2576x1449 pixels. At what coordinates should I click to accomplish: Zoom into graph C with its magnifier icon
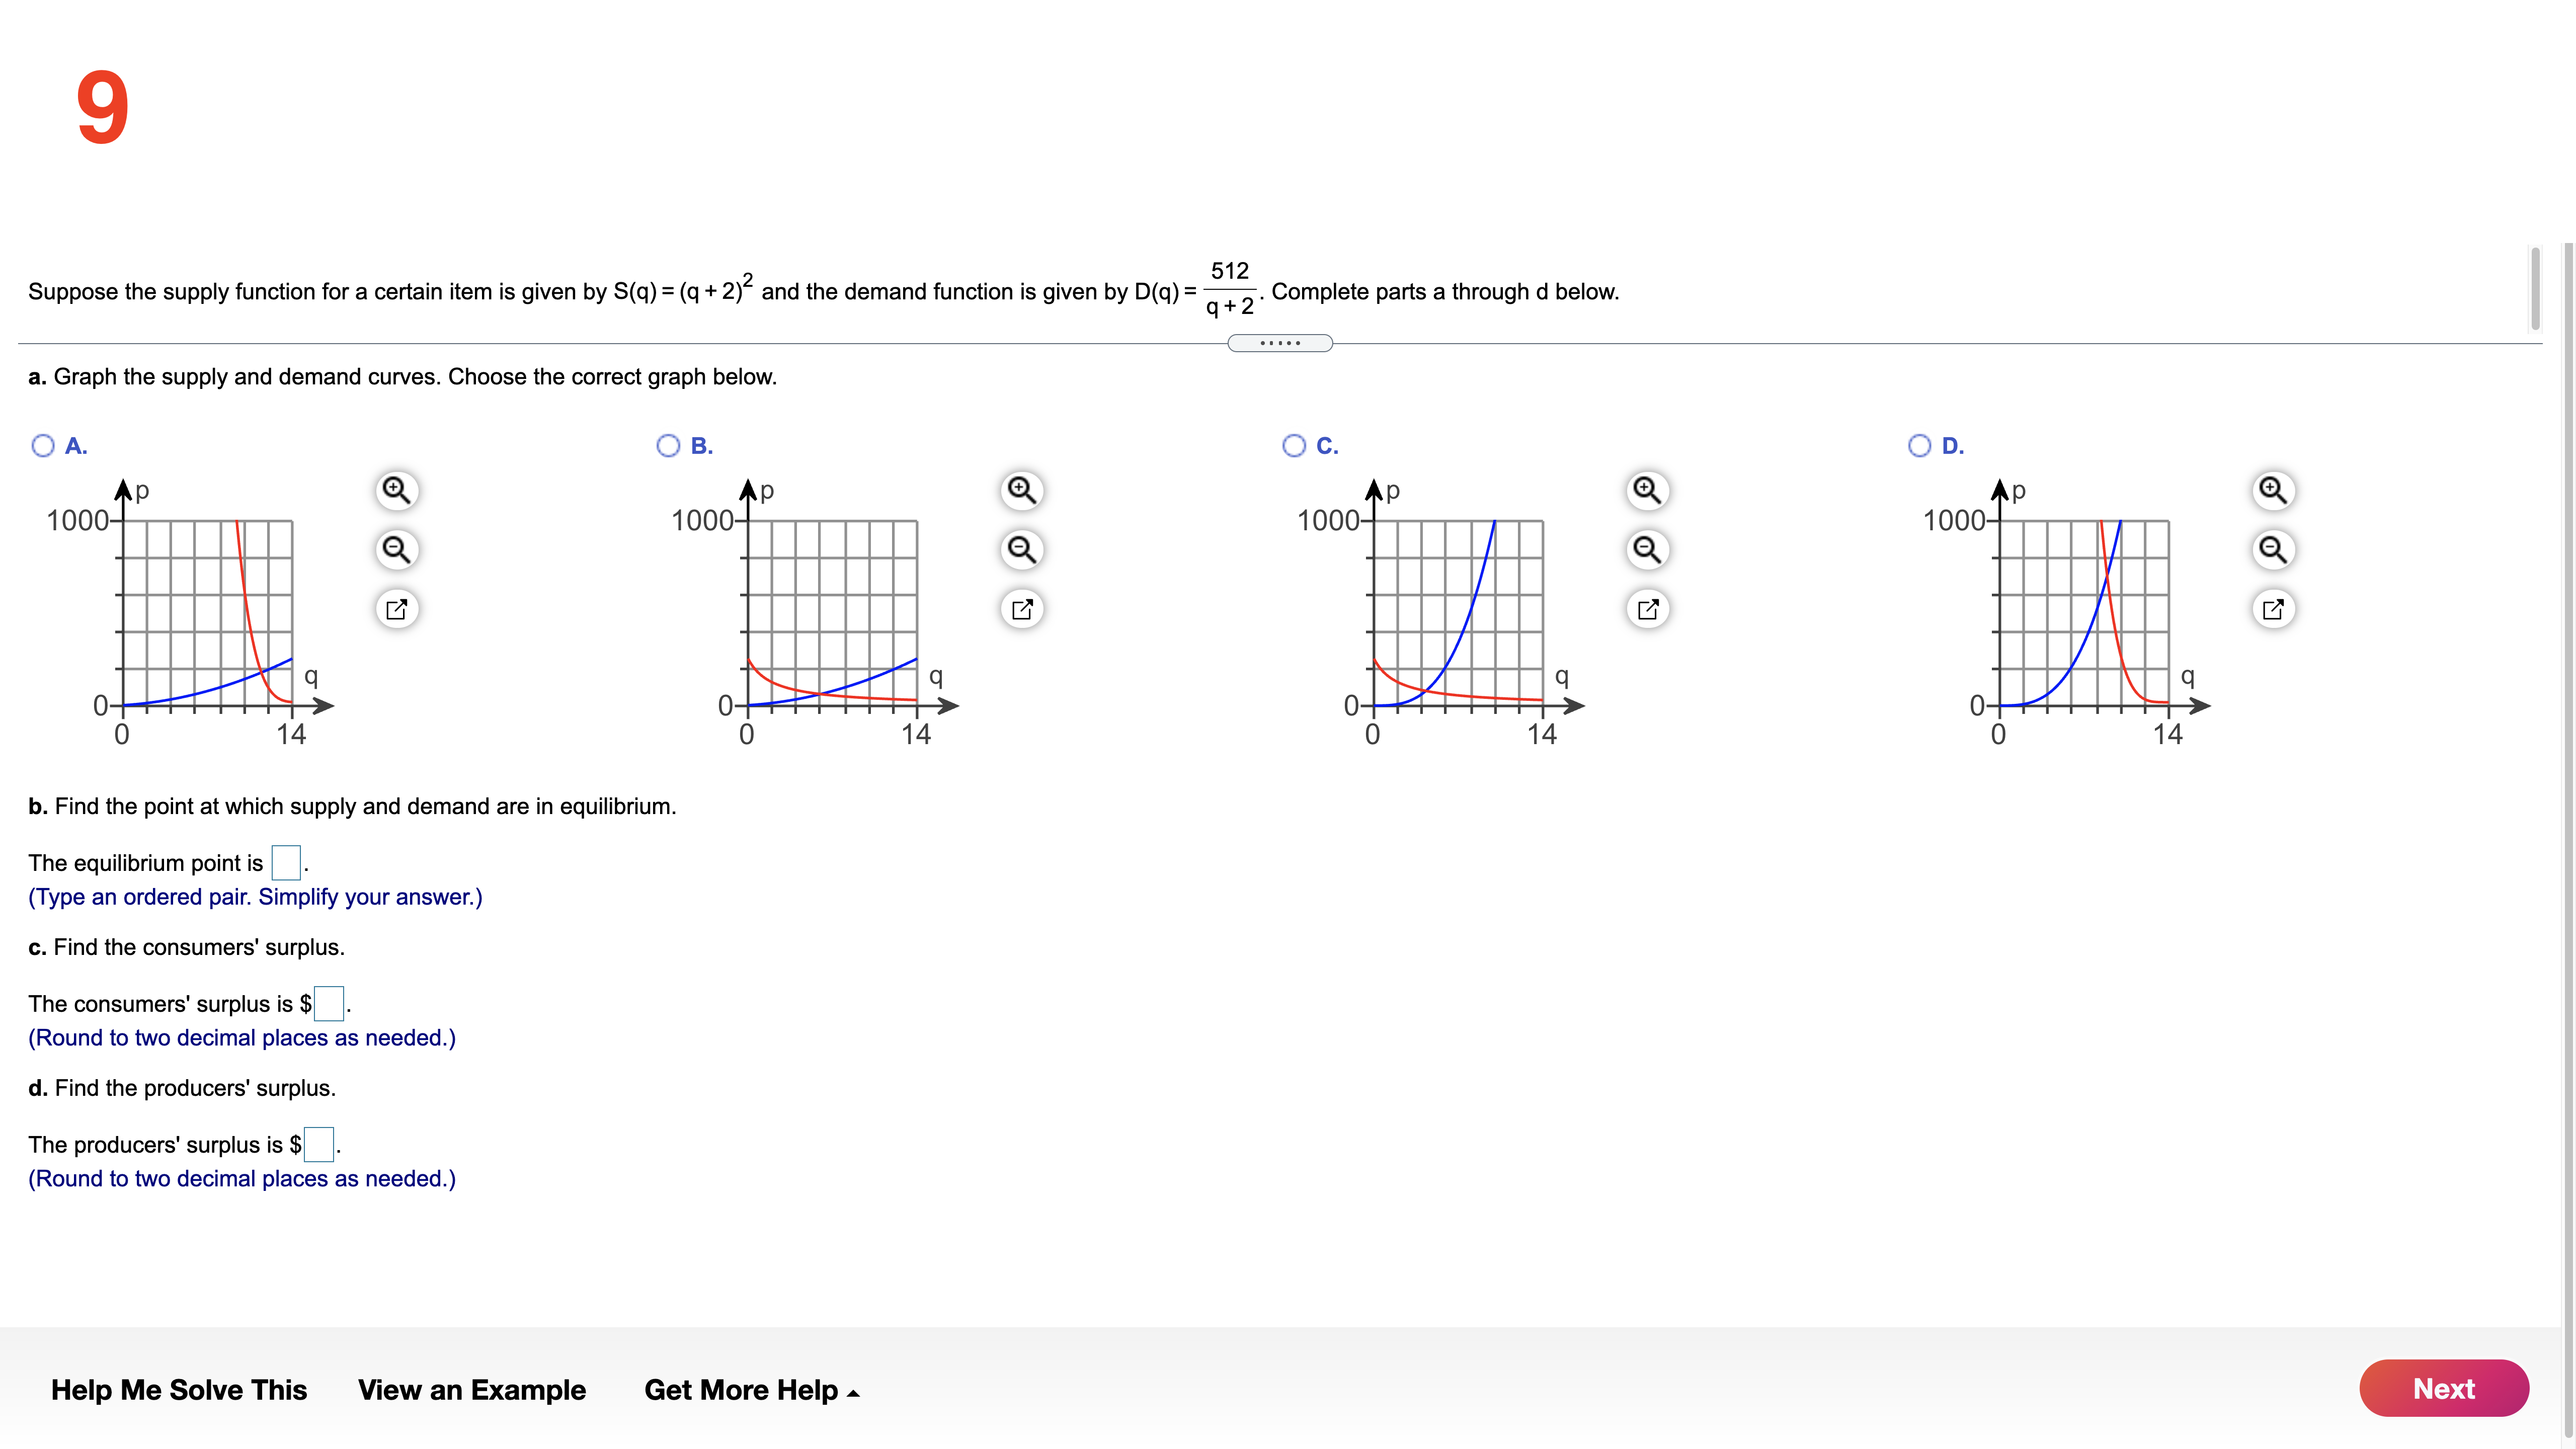coord(1646,491)
